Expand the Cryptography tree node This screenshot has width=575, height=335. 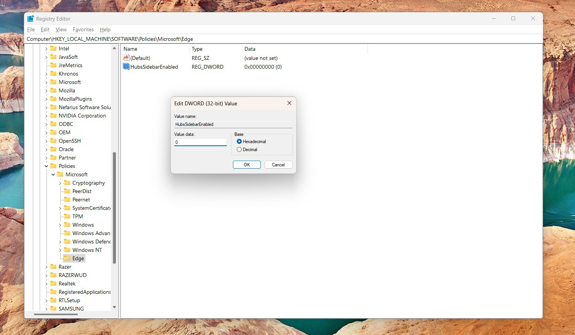click(60, 183)
